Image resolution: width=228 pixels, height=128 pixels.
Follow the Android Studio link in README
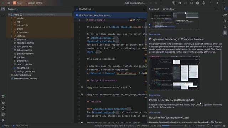pyautogui.click(x=101, y=38)
